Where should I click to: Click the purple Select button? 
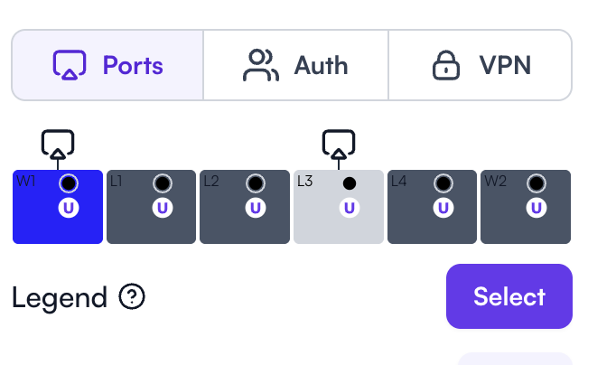[x=509, y=296]
